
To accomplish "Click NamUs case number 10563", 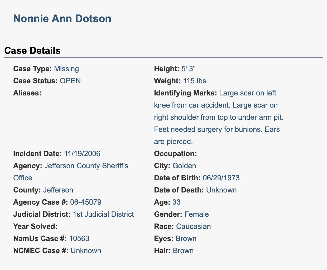I will click(x=79, y=239).
